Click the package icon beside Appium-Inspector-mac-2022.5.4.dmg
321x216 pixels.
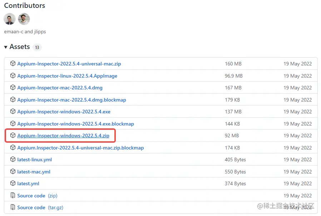point(13,87)
